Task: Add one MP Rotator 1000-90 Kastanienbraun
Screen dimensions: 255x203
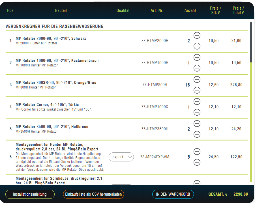Action: [197, 57]
